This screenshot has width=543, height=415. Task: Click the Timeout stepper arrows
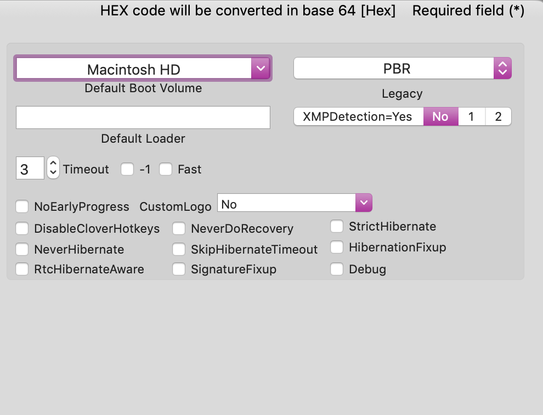[x=53, y=167]
